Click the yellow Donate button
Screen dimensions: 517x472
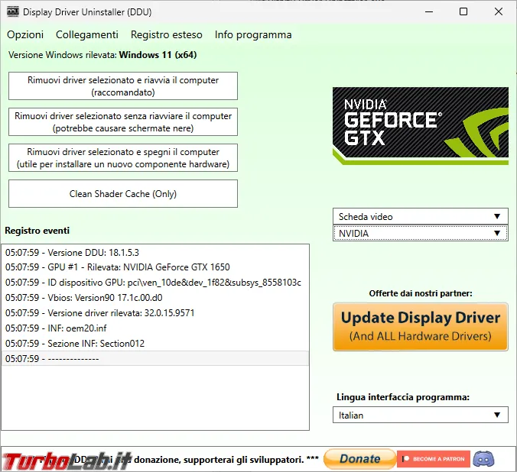359,459
